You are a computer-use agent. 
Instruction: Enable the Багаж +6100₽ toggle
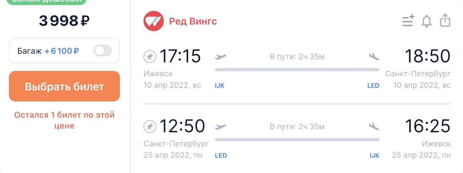click(103, 51)
